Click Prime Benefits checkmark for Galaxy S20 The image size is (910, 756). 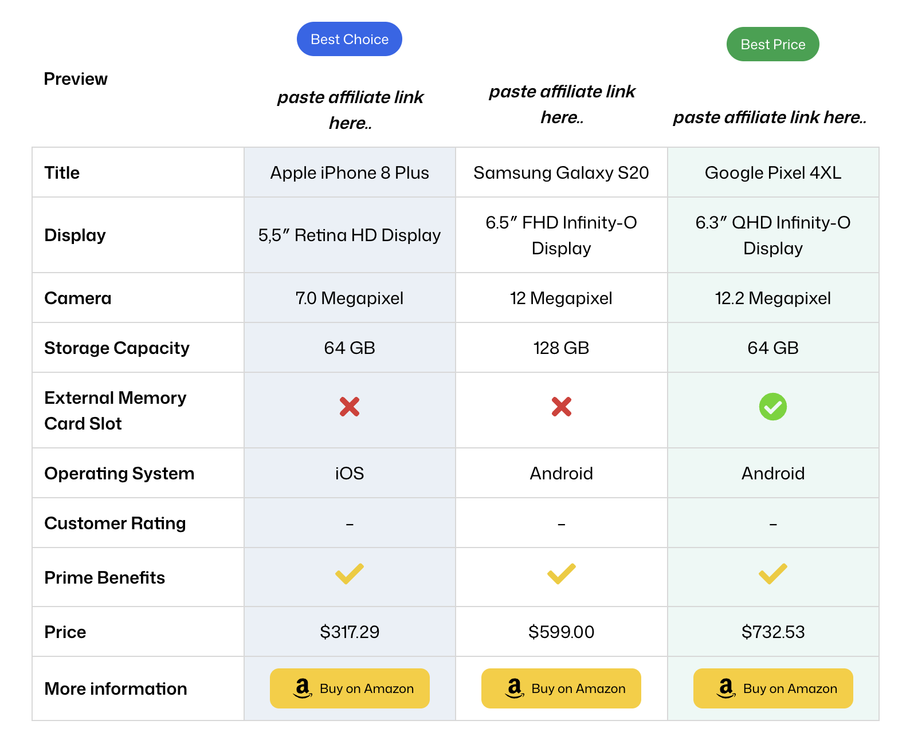562,574
